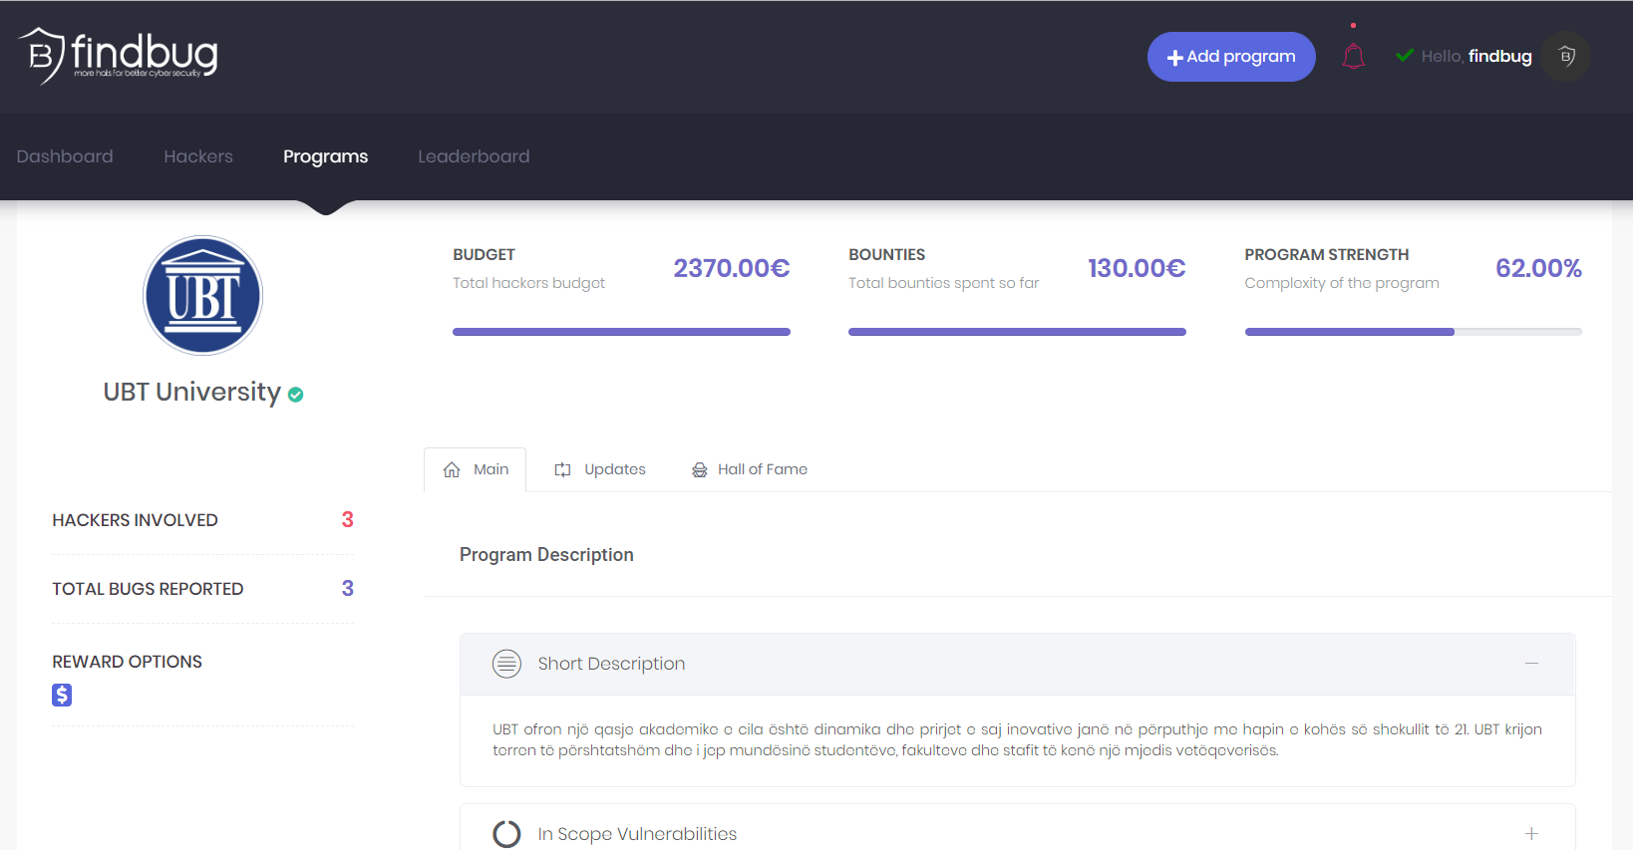The height and width of the screenshot is (850, 1633).
Task: Open the notifications bell
Action: coord(1353,56)
